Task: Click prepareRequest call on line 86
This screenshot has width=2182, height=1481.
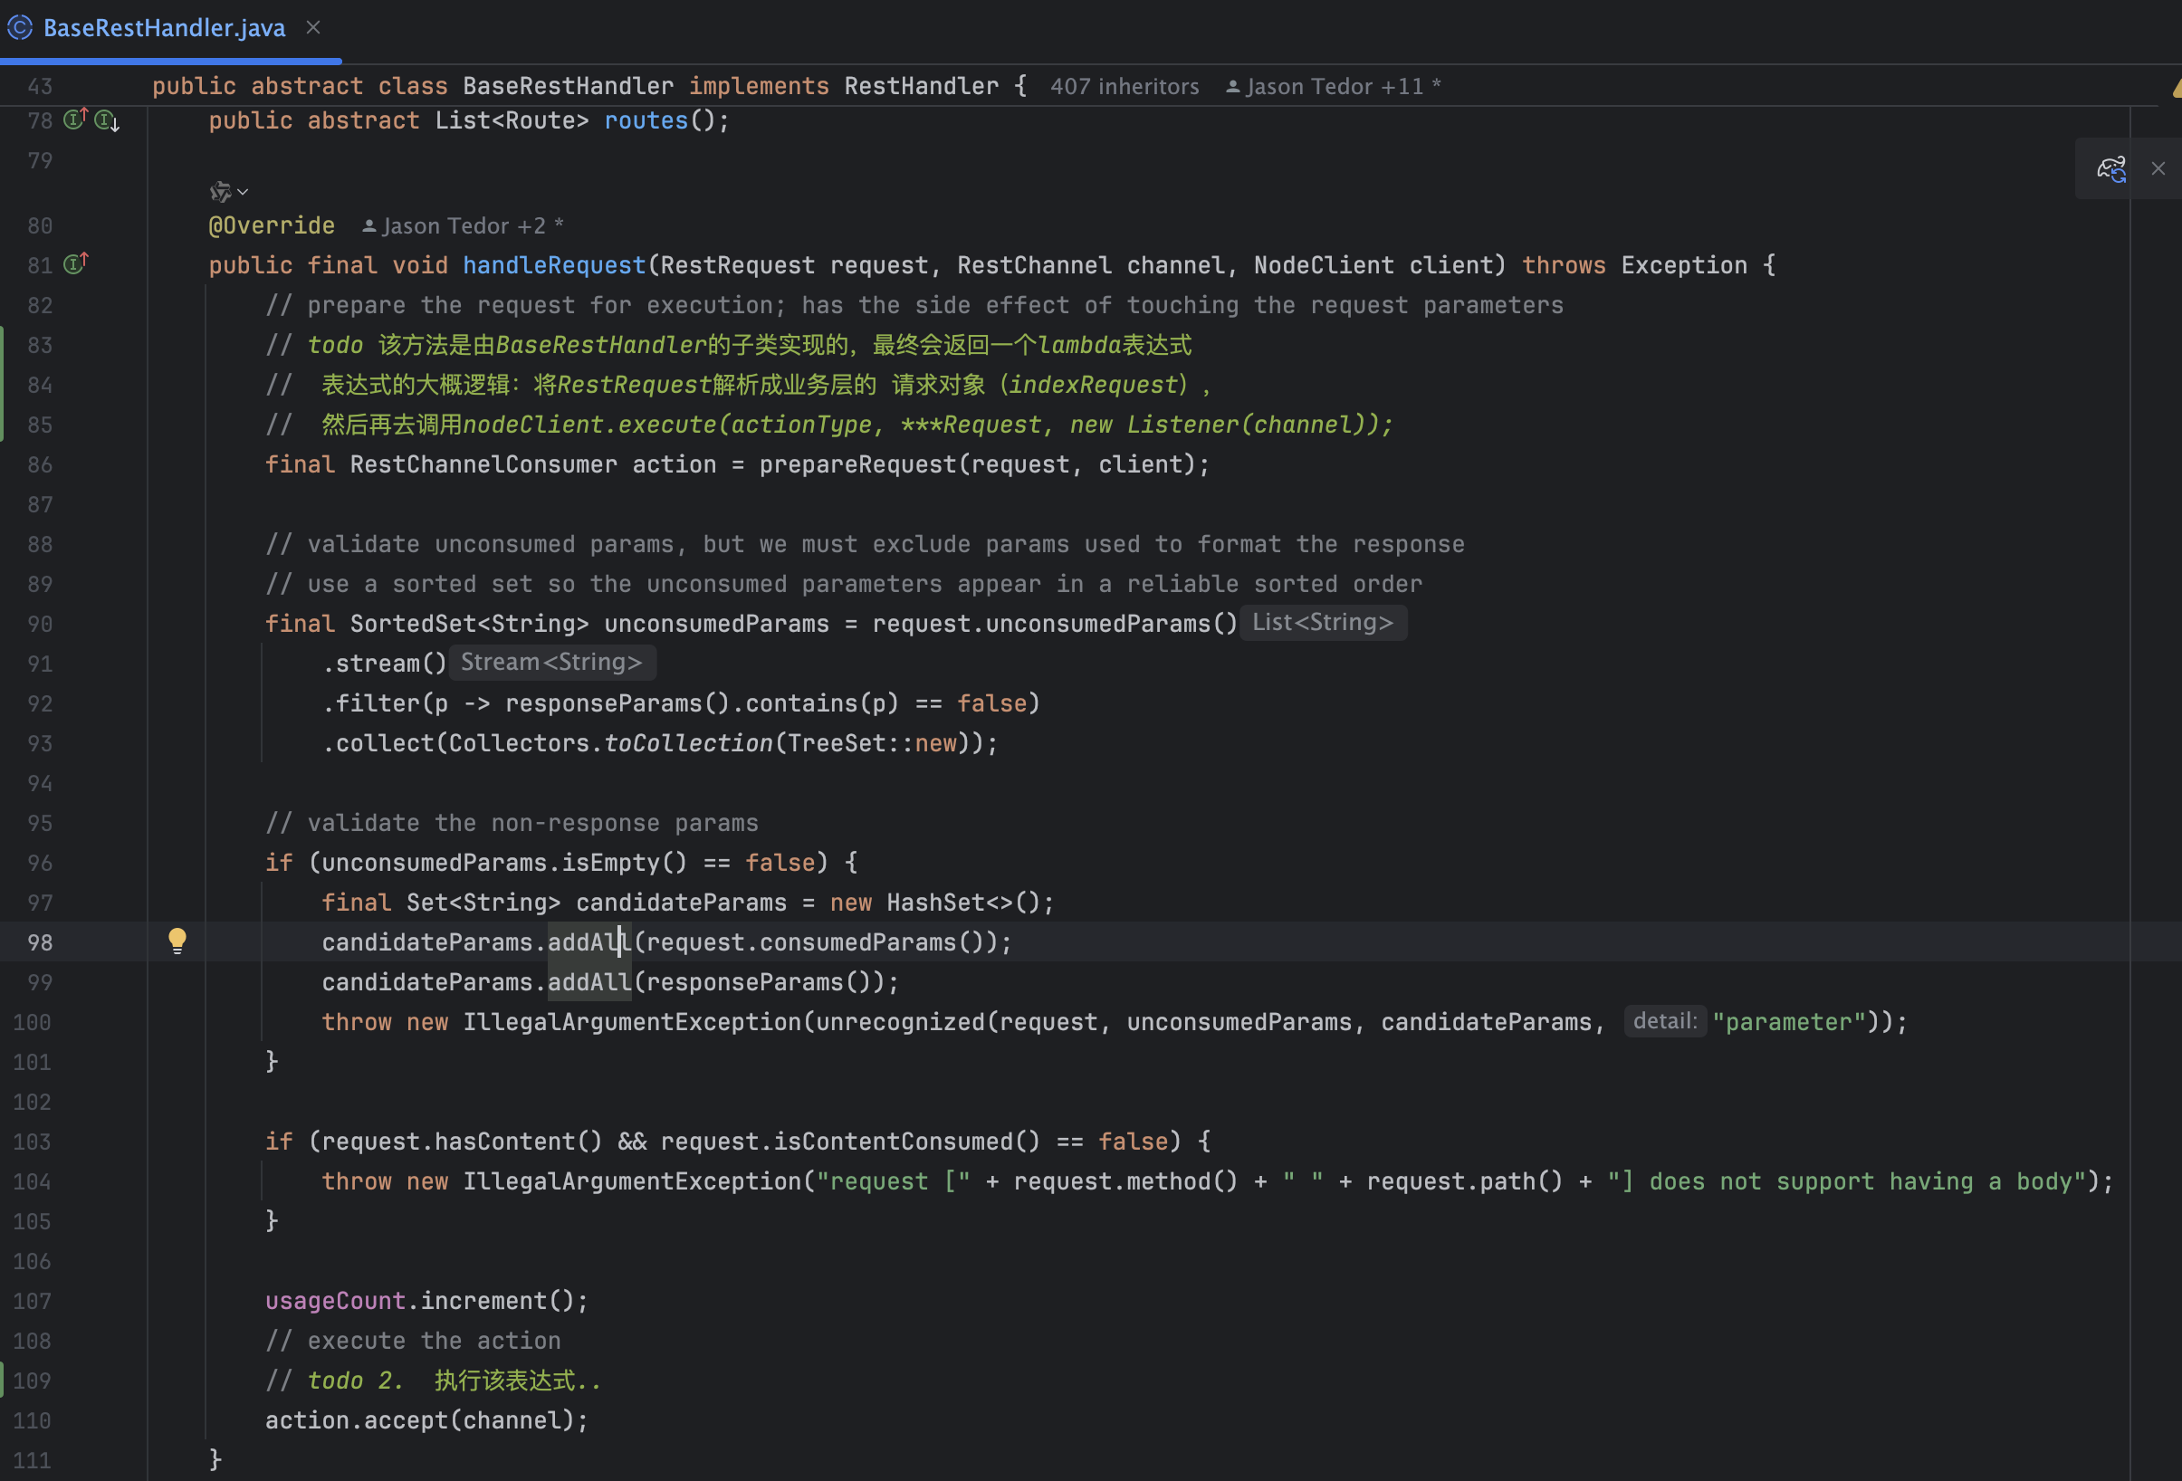Action: click(857, 464)
